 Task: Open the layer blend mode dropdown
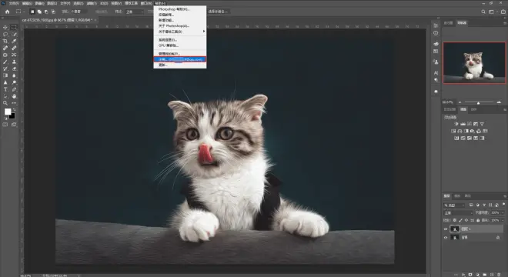pos(458,213)
